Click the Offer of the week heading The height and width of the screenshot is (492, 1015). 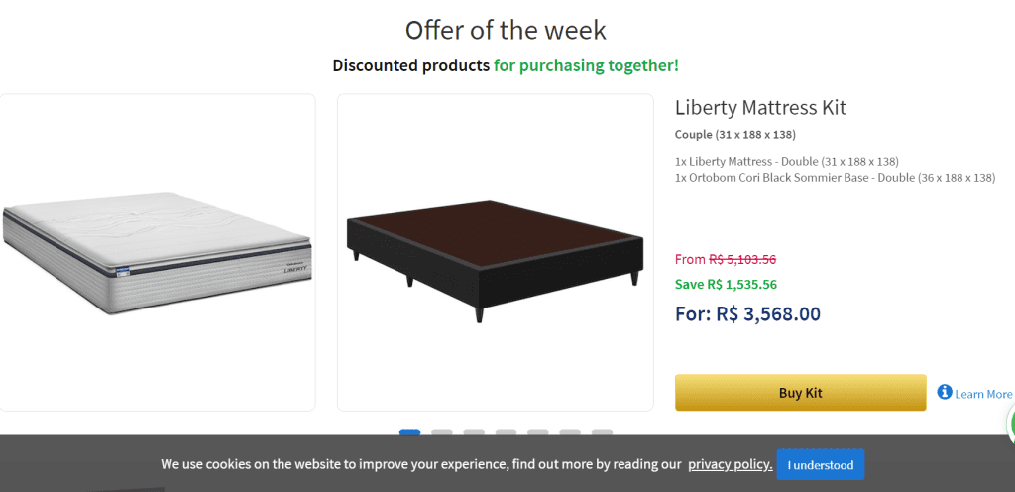pos(506,30)
